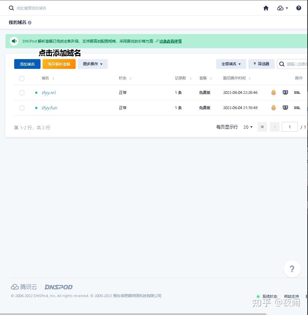Sort by 套餐 column
Image resolution: width=308 pixels, height=315 pixels.
click(x=211, y=78)
